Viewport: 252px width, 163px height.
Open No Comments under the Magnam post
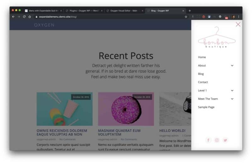129,139
